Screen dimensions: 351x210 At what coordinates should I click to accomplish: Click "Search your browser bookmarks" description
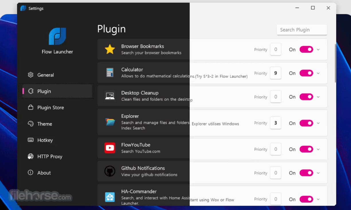point(151,53)
